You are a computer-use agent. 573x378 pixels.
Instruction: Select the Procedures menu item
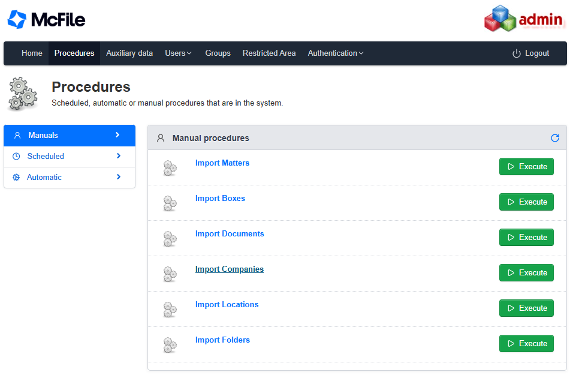[74, 53]
